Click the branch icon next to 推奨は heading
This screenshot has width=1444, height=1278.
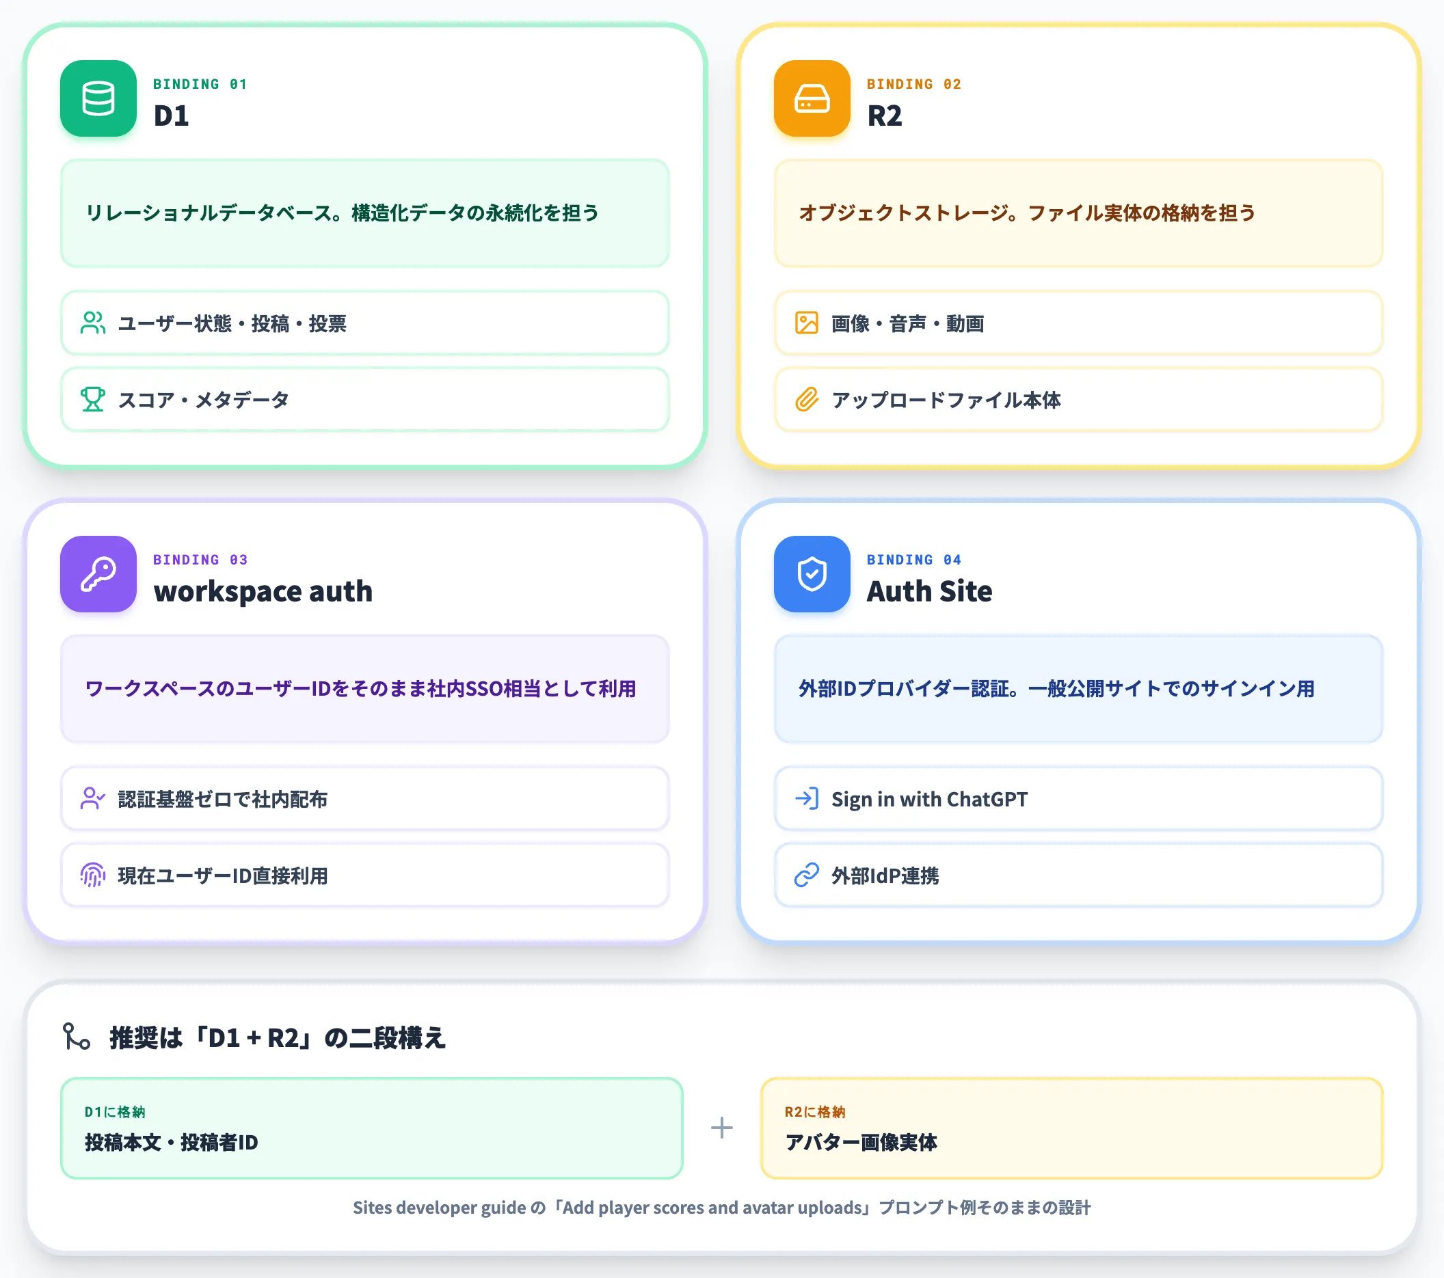(x=77, y=1037)
